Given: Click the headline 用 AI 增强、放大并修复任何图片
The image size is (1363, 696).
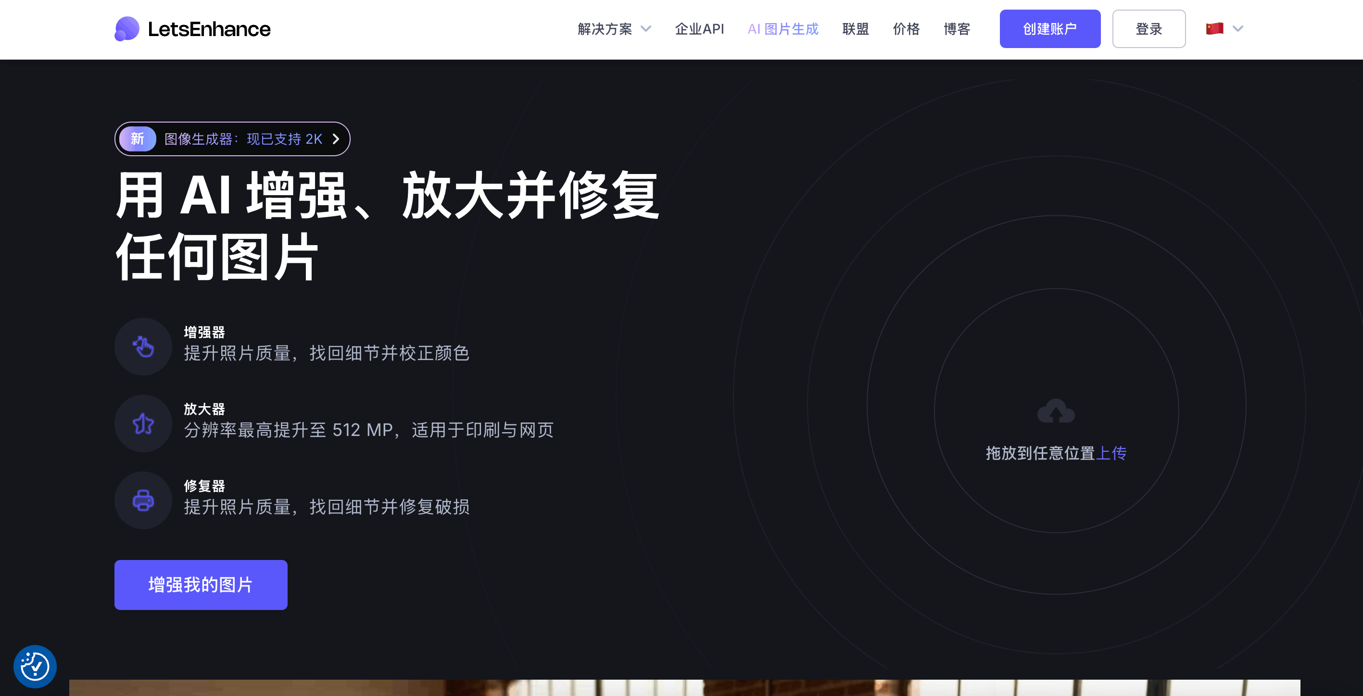Looking at the screenshot, I should 388,226.
